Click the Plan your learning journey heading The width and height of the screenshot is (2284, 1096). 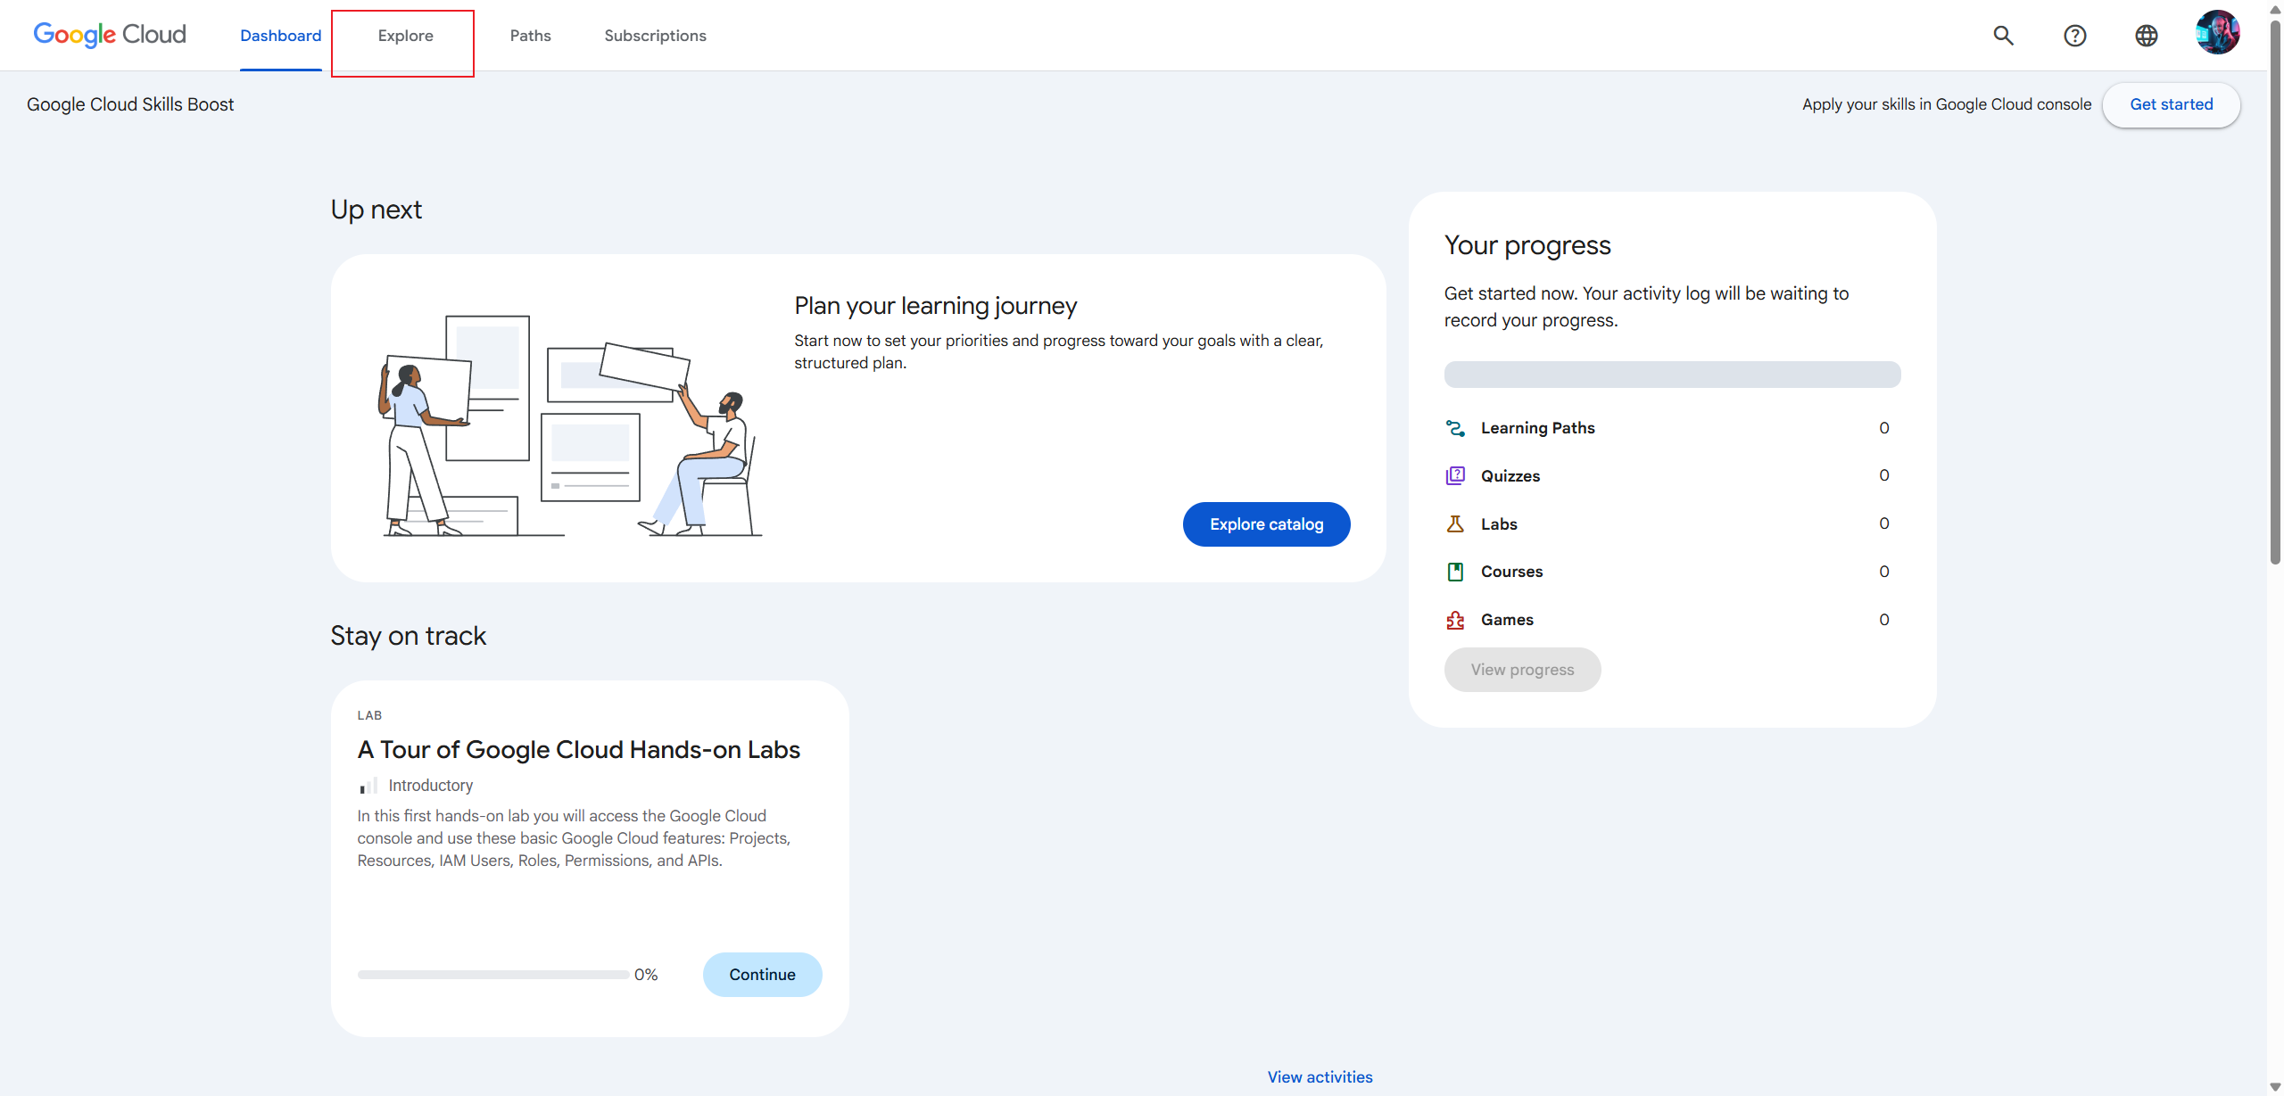pyautogui.click(x=936, y=306)
